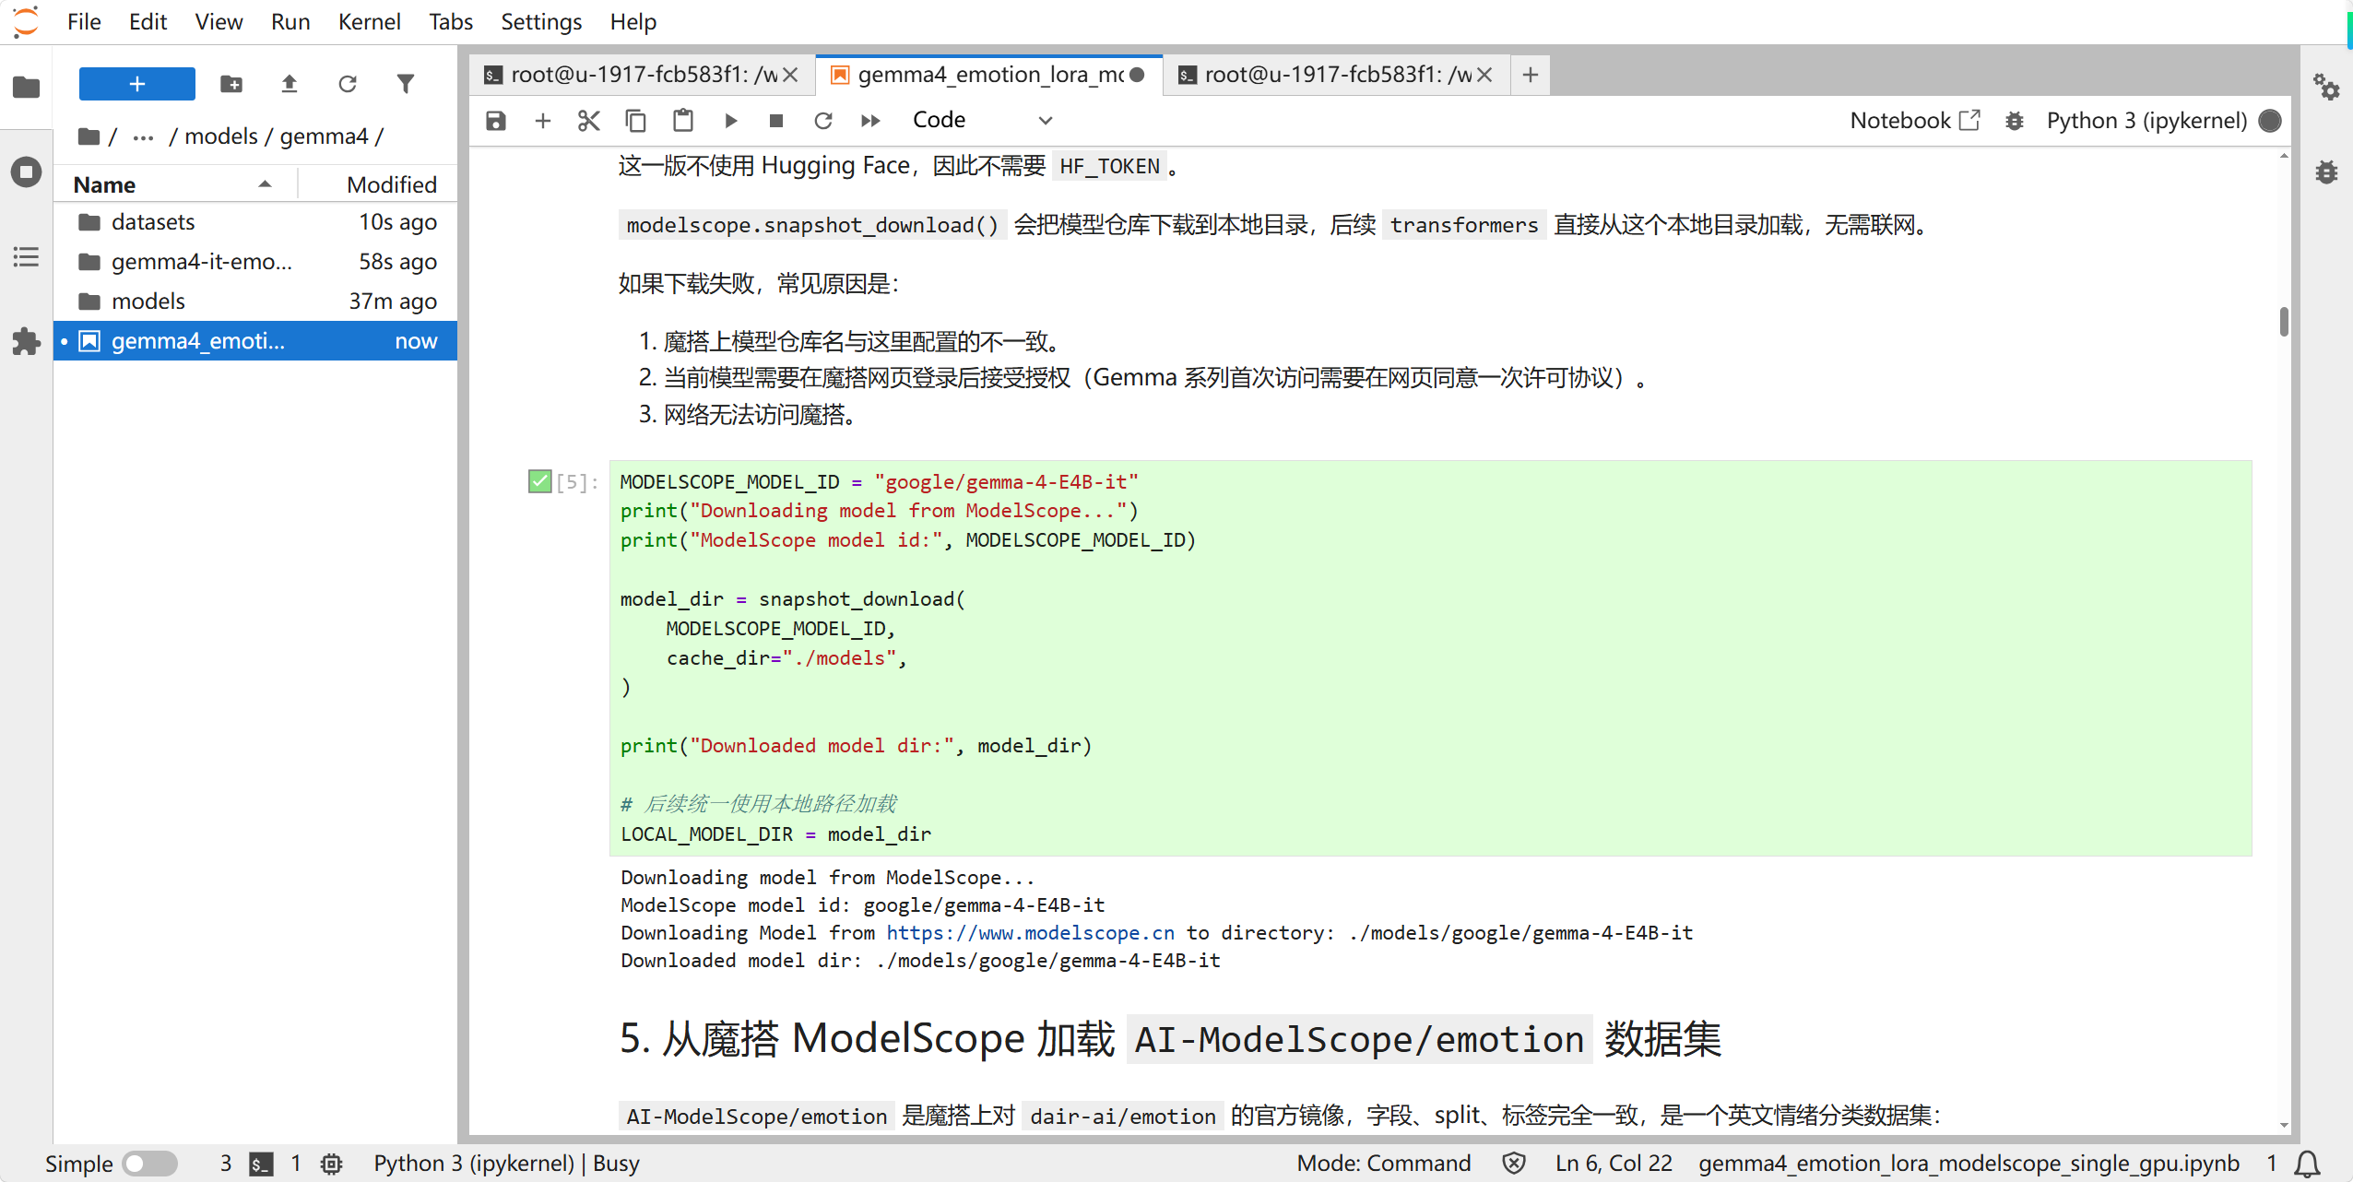Close the second terminal tab

pos(1484,75)
